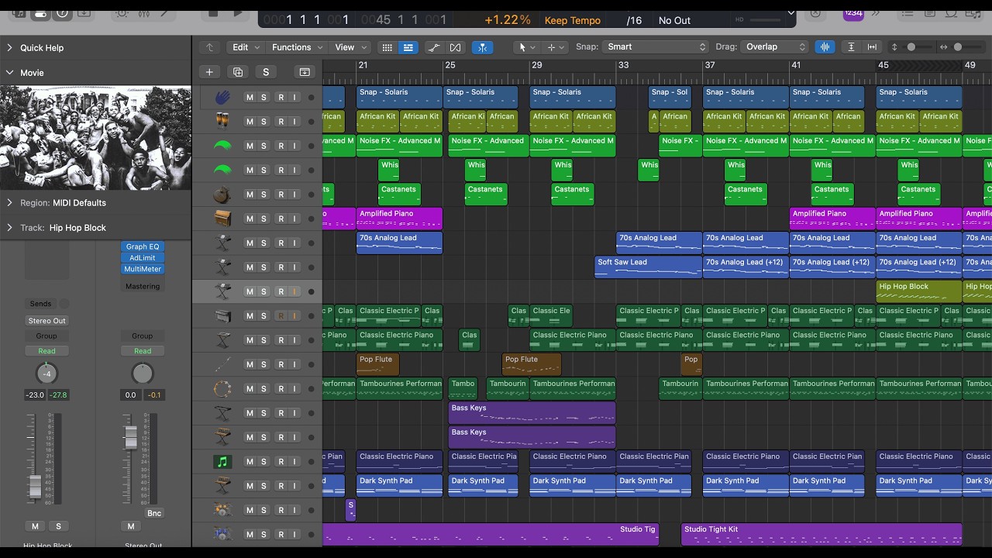Show the automation view icon
Screen dimensions: 992x558
434,47
